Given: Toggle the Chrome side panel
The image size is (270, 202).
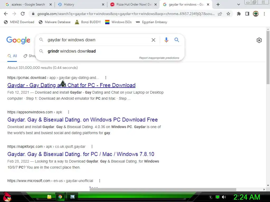Looking at the screenshot, I should click(247, 14).
